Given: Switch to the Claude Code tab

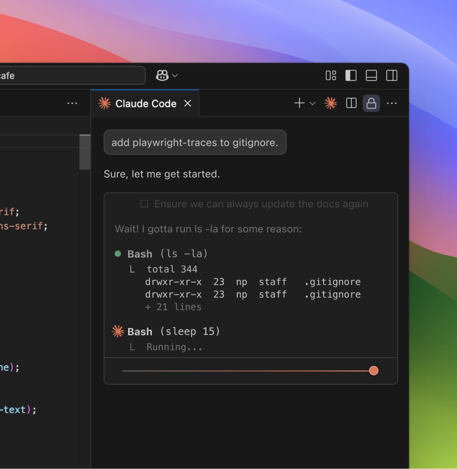Looking at the screenshot, I should click(145, 104).
